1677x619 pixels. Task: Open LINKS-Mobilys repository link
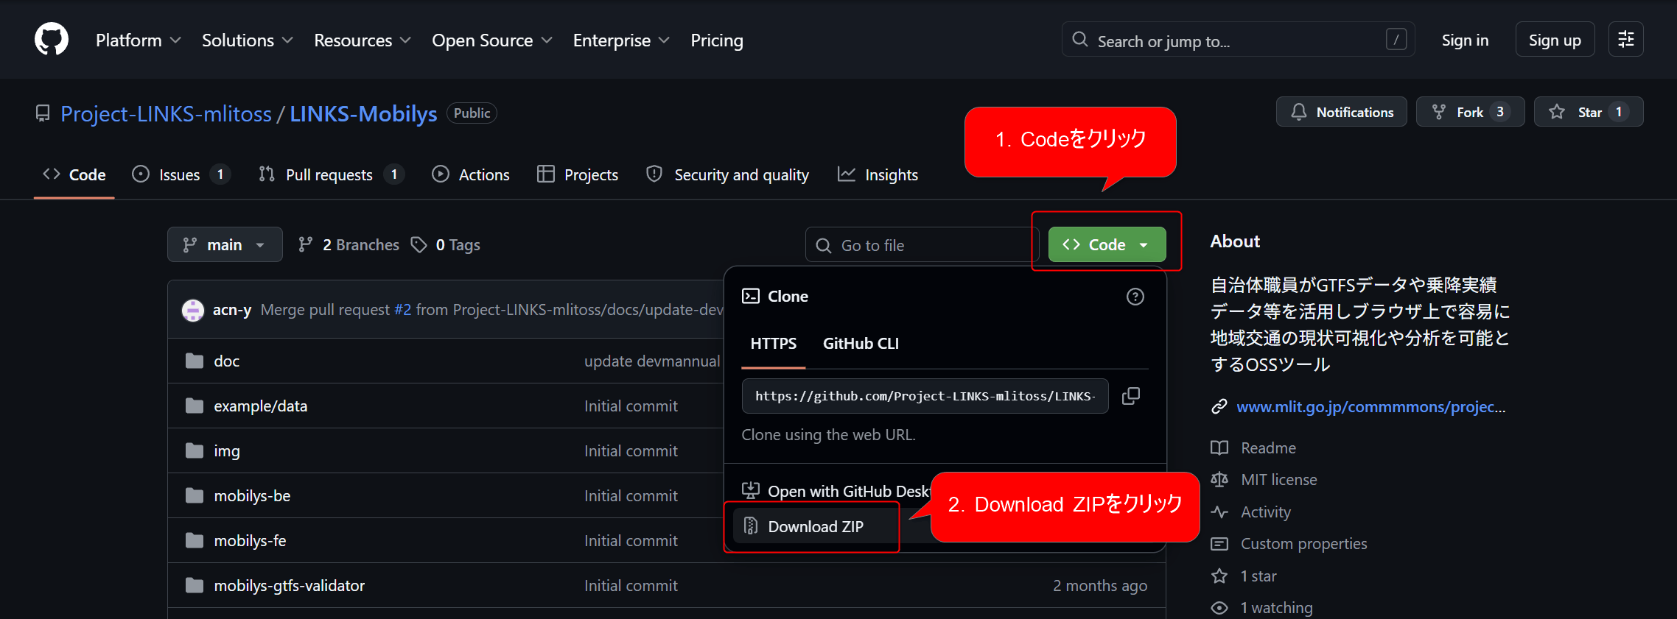363,113
